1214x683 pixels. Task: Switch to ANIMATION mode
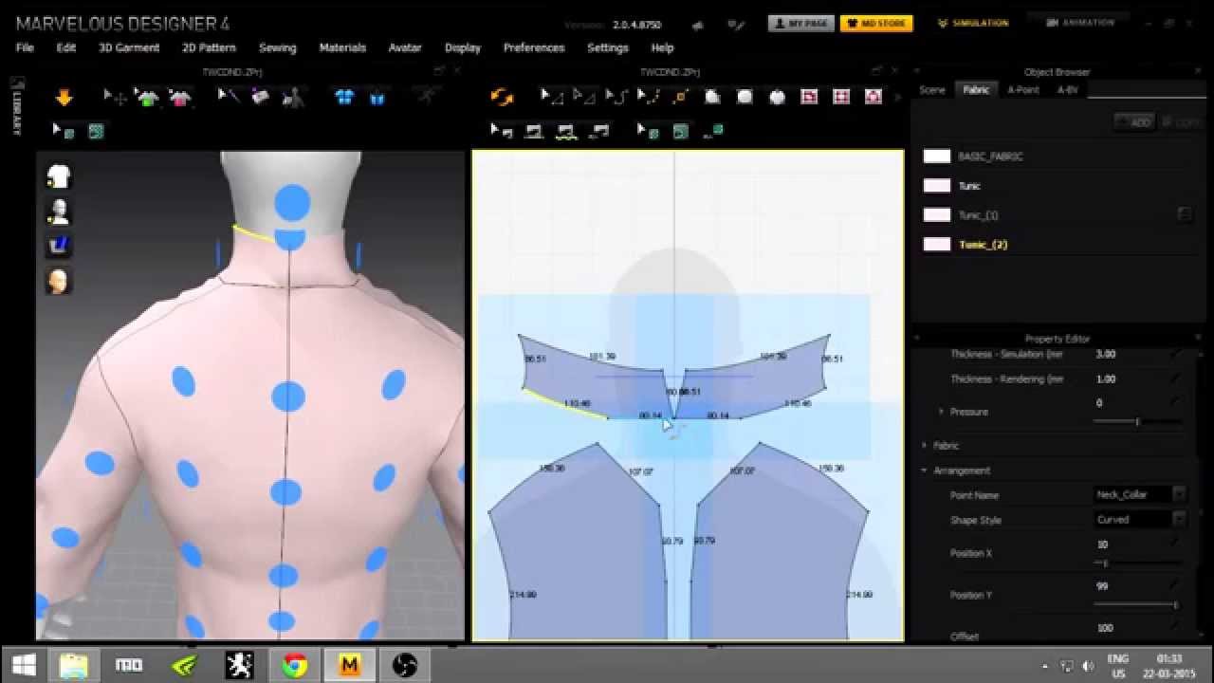click(1078, 23)
